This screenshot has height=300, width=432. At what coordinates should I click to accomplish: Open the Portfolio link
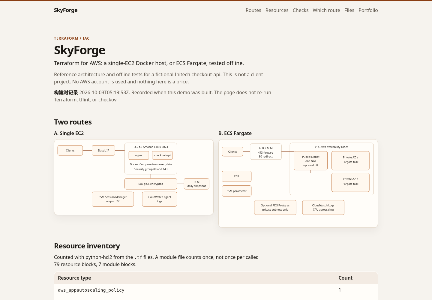point(368,10)
